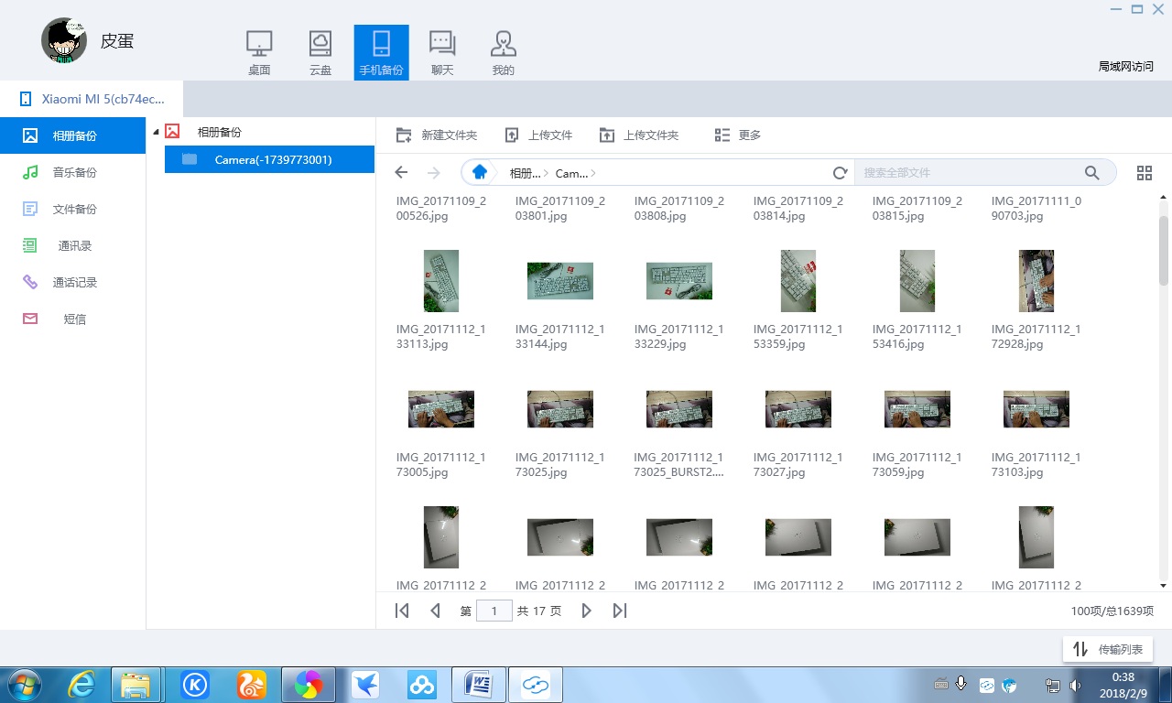Select thumbnail IMG_20171112_153359.jpg
1172x703 pixels.
(x=798, y=281)
